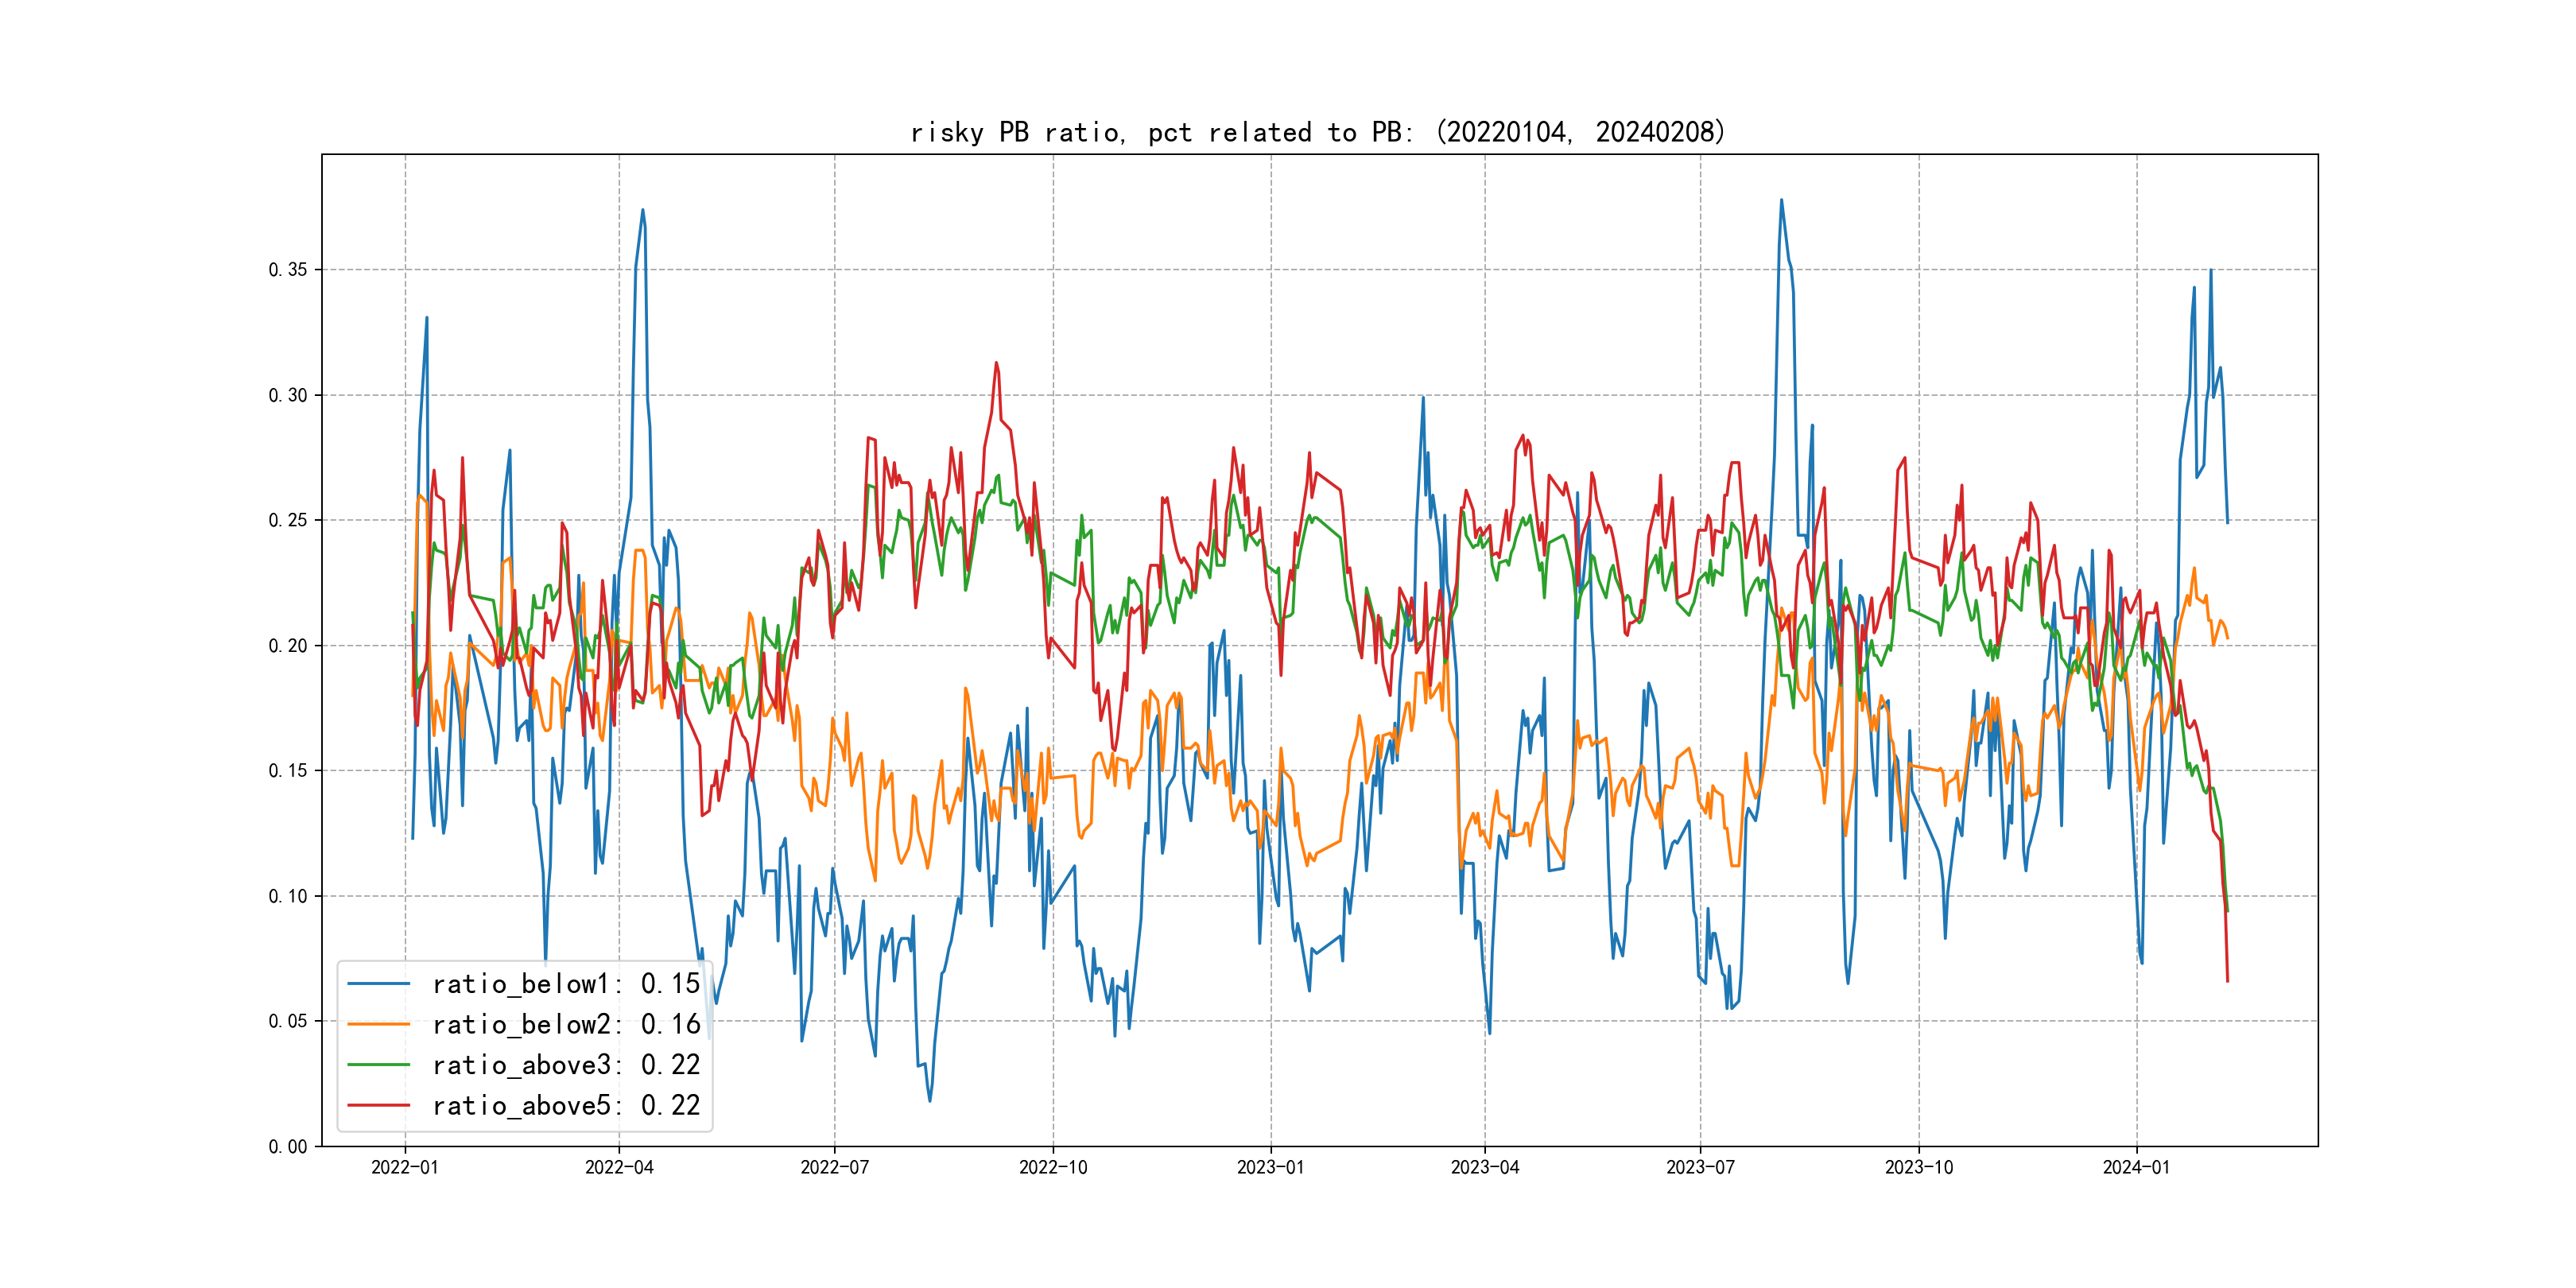Select the 'ratio_above3: 0.22' legend label

pos(566,1065)
